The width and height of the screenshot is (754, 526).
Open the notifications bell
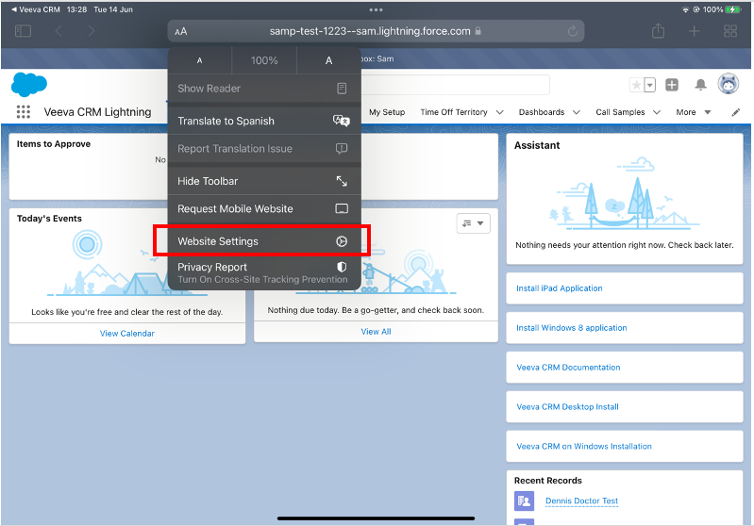(x=700, y=85)
